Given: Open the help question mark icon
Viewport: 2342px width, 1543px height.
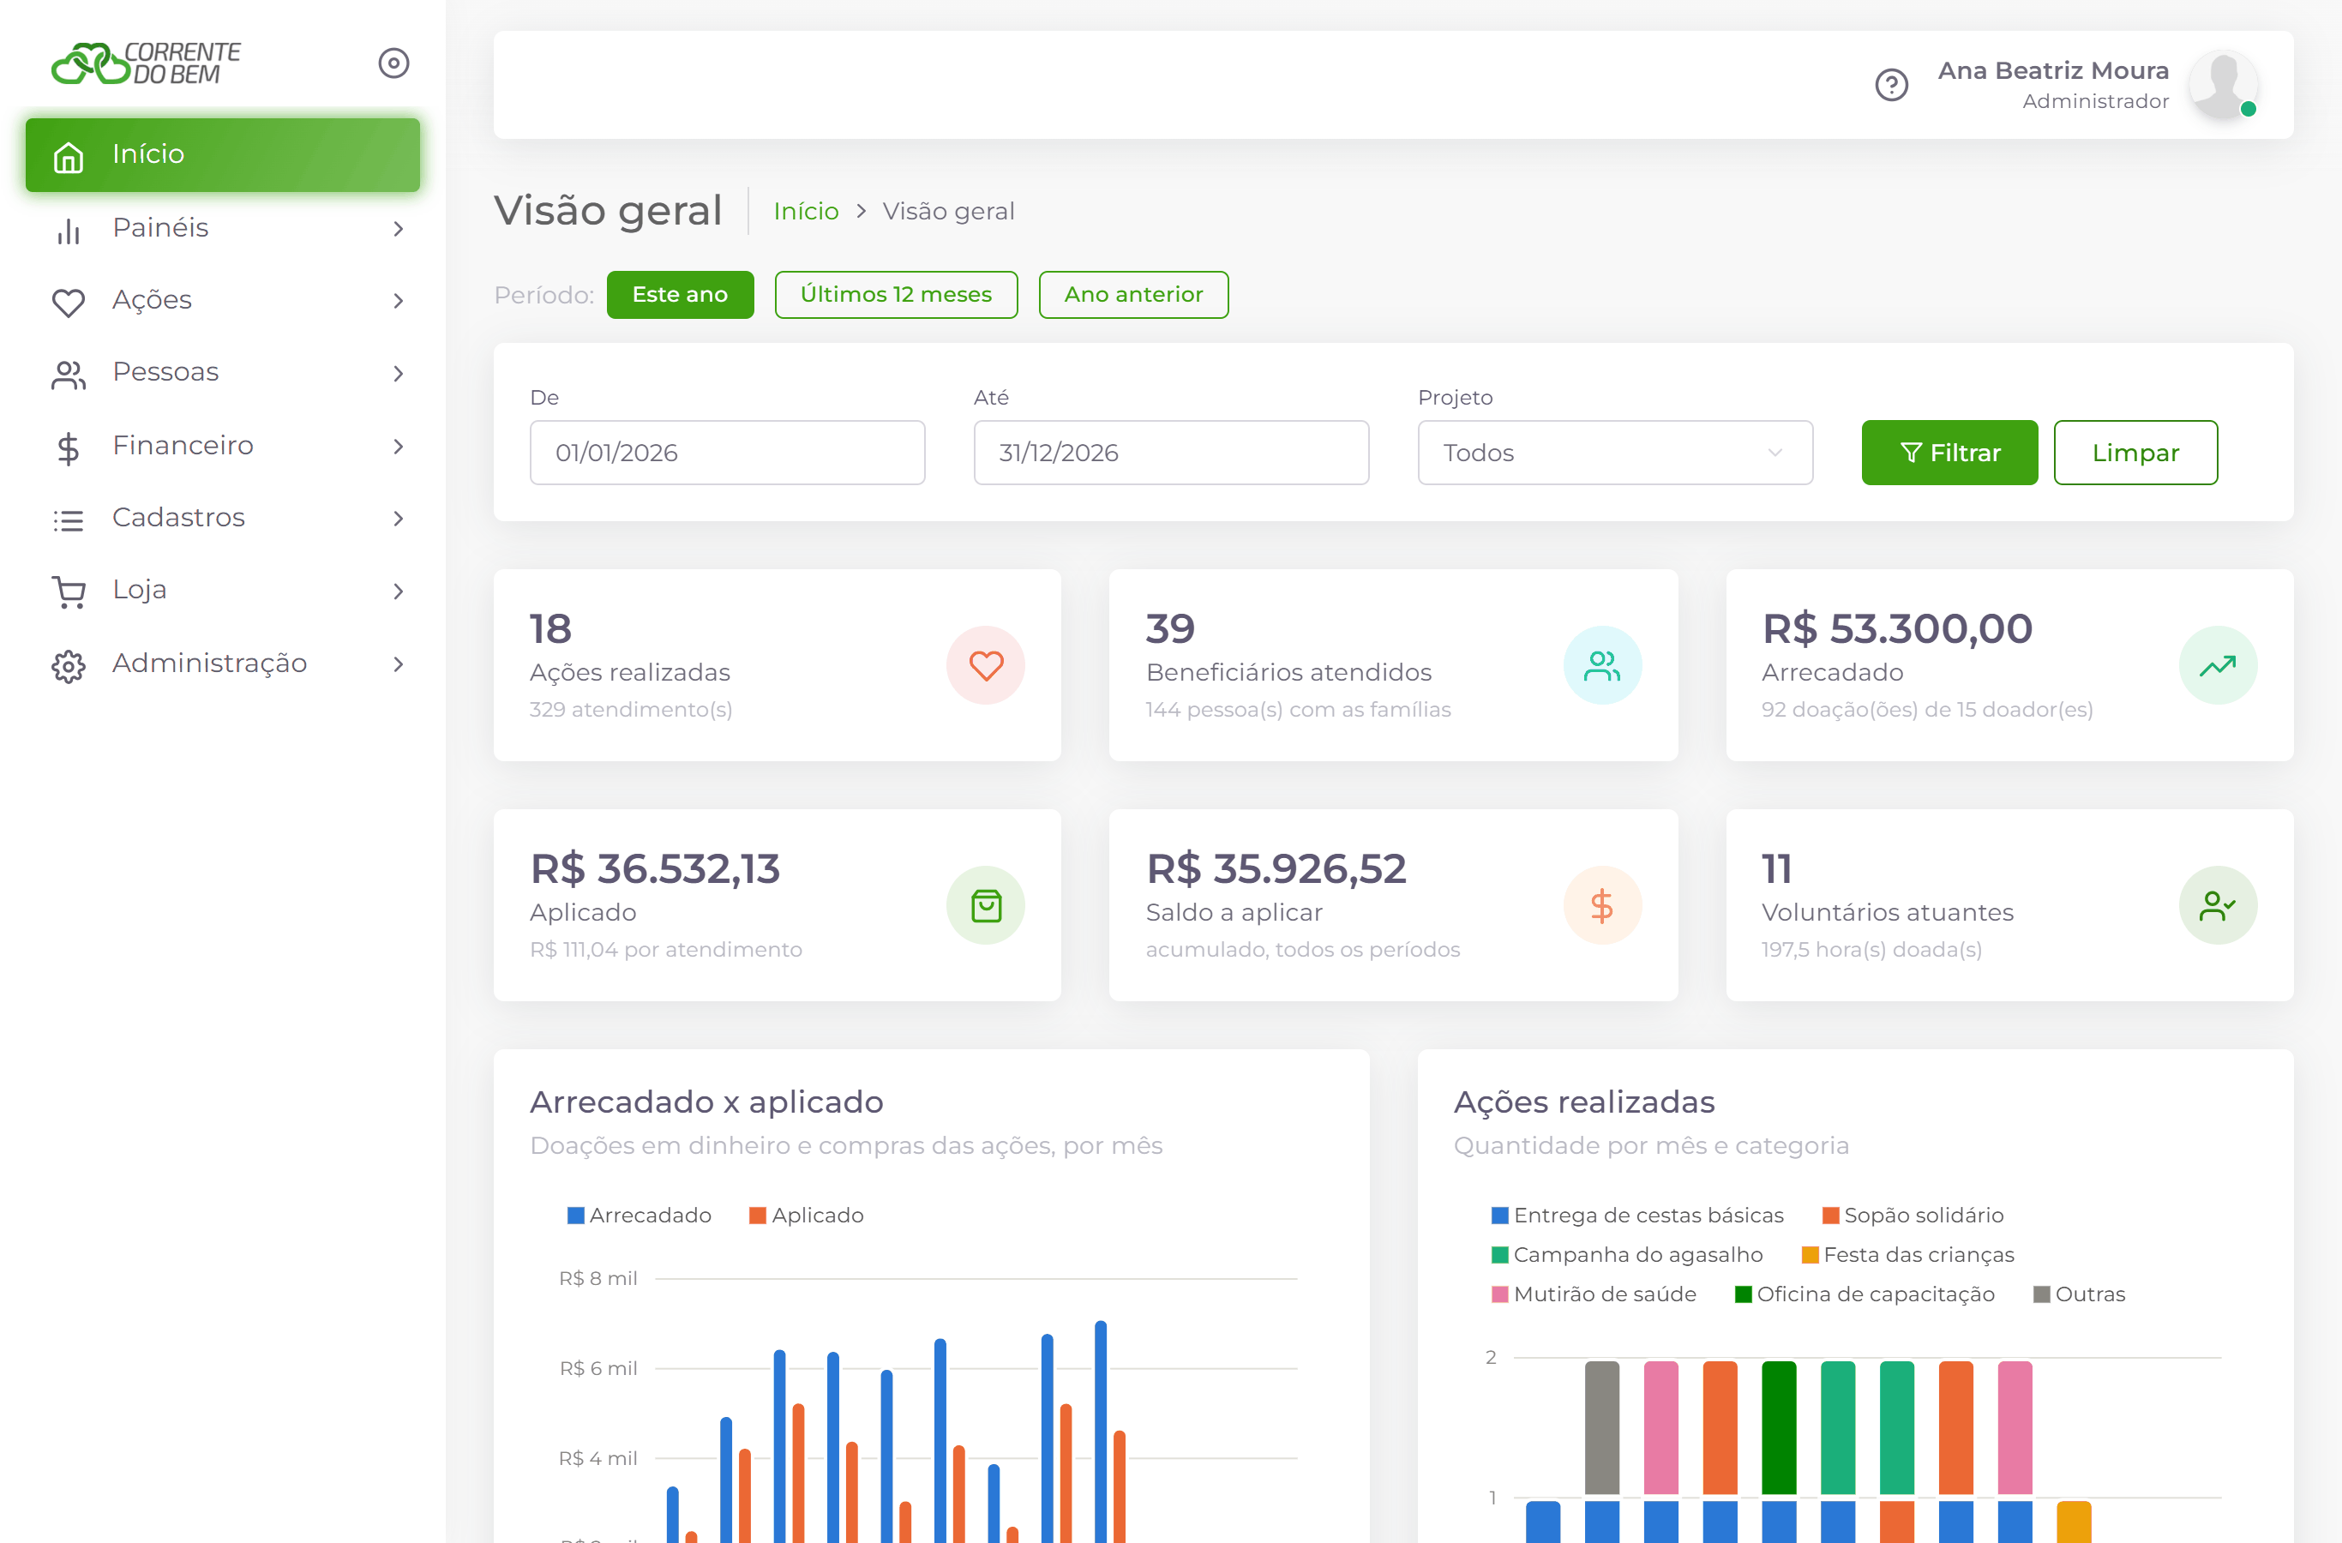Looking at the screenshot, I should 1891,85.
